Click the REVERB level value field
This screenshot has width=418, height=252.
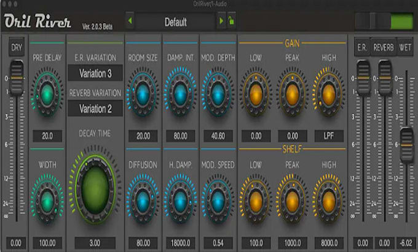[x=384, y=243]
